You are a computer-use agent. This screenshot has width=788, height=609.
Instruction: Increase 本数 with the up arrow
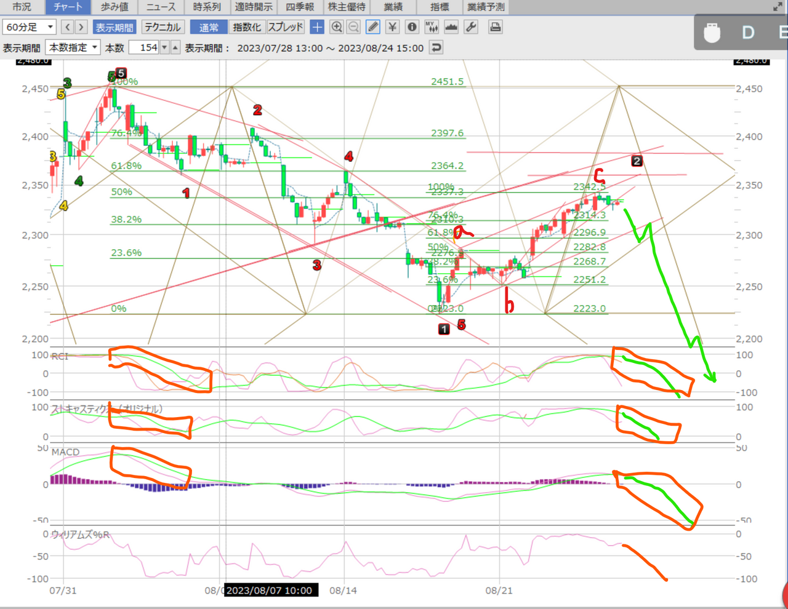[175, 47]
